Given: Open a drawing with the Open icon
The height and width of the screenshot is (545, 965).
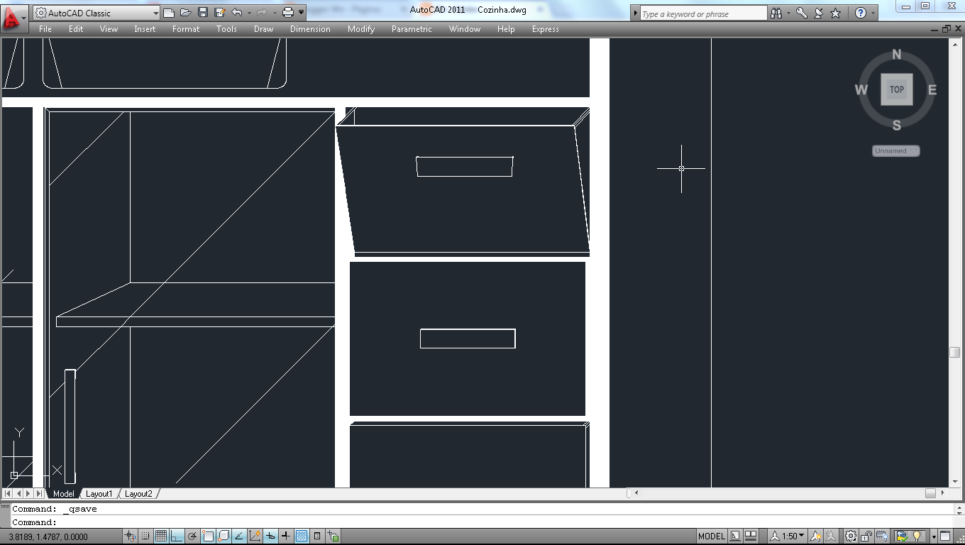Looking at the screenshot, I should (x=186, y=13).
